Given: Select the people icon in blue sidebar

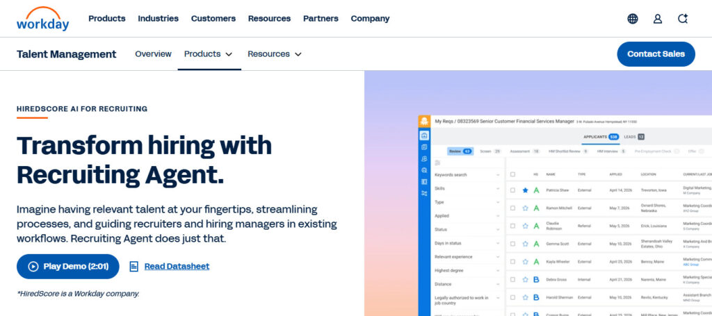Looking at the screenshot, I should (424, 158).
